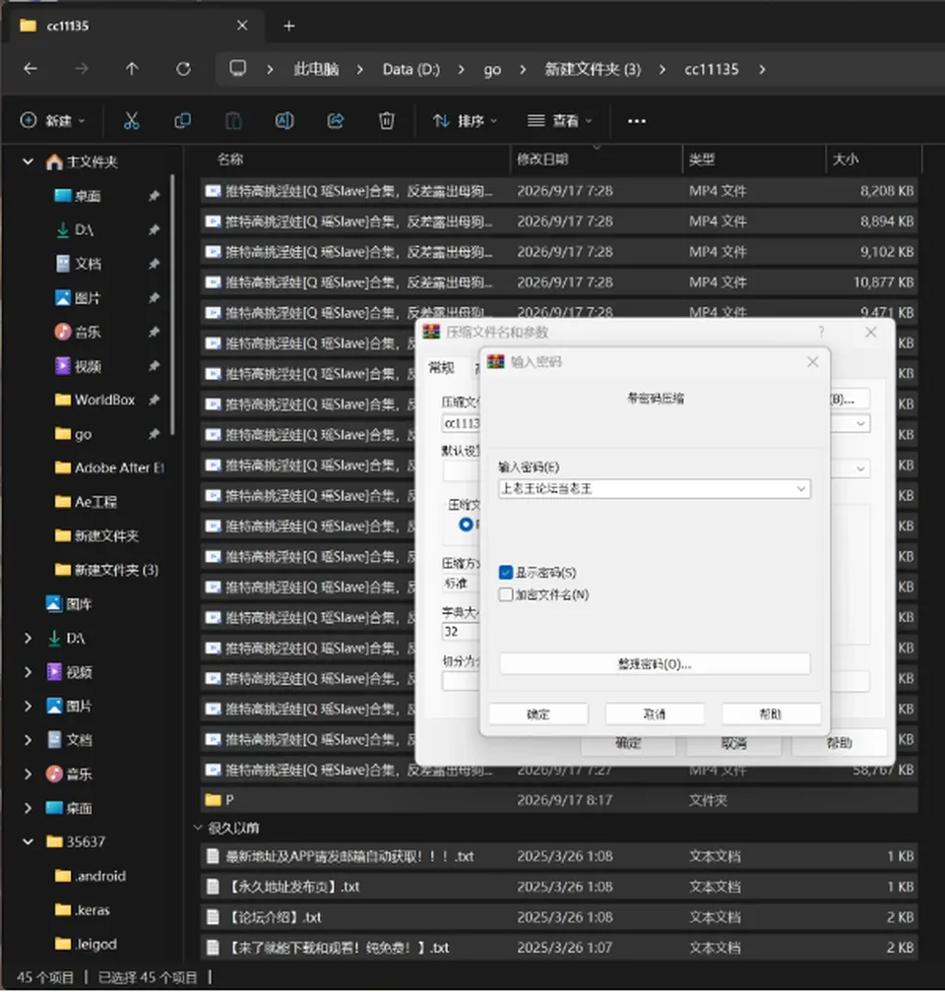This screenshot has height=992, width=945.
Task: Click 此电脑 in the breadcrumb
Action: pyautogui.click(x=316, y=69)
